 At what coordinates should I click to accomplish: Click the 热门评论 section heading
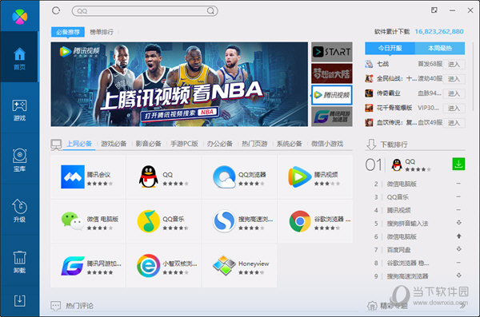pos(79,306)
